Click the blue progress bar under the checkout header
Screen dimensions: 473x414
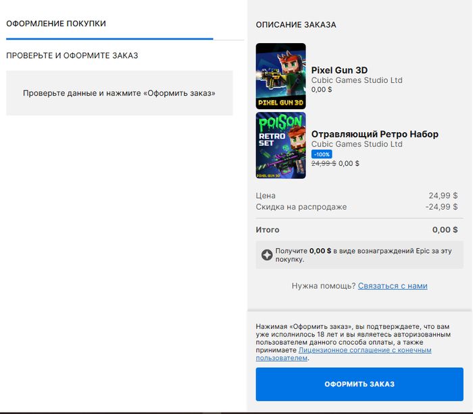coord(109,39)
